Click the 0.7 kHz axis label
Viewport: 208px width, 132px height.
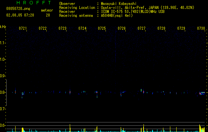(3, 109)
